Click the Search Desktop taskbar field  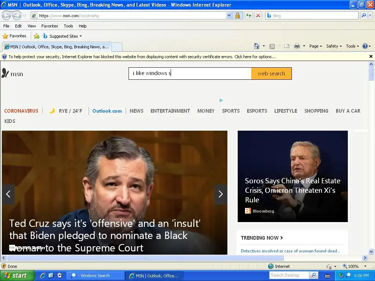(289, 275)
